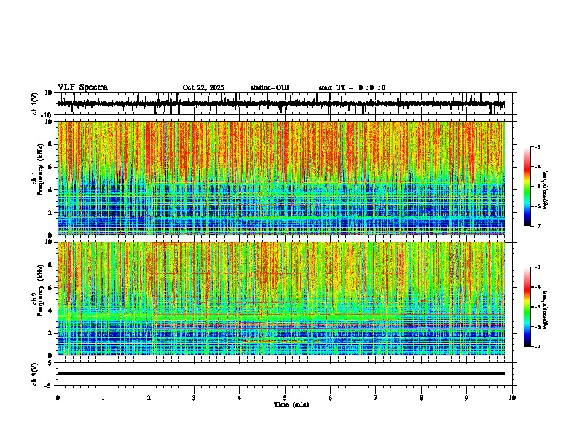
Task: Pick the ch.1 color scale bar
Action: click(527, 187)
